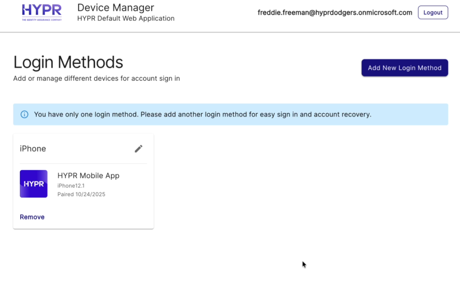Click the Device Manager title
This screenshot has height=307, width=460.
(115, 8)
